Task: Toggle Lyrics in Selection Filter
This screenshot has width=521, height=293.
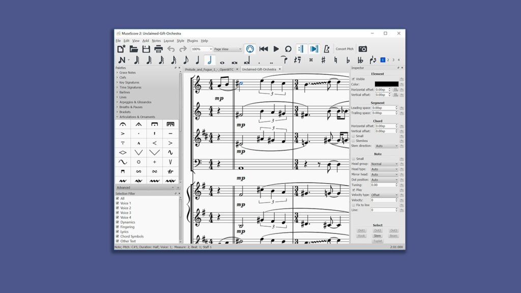Action: 118,231
